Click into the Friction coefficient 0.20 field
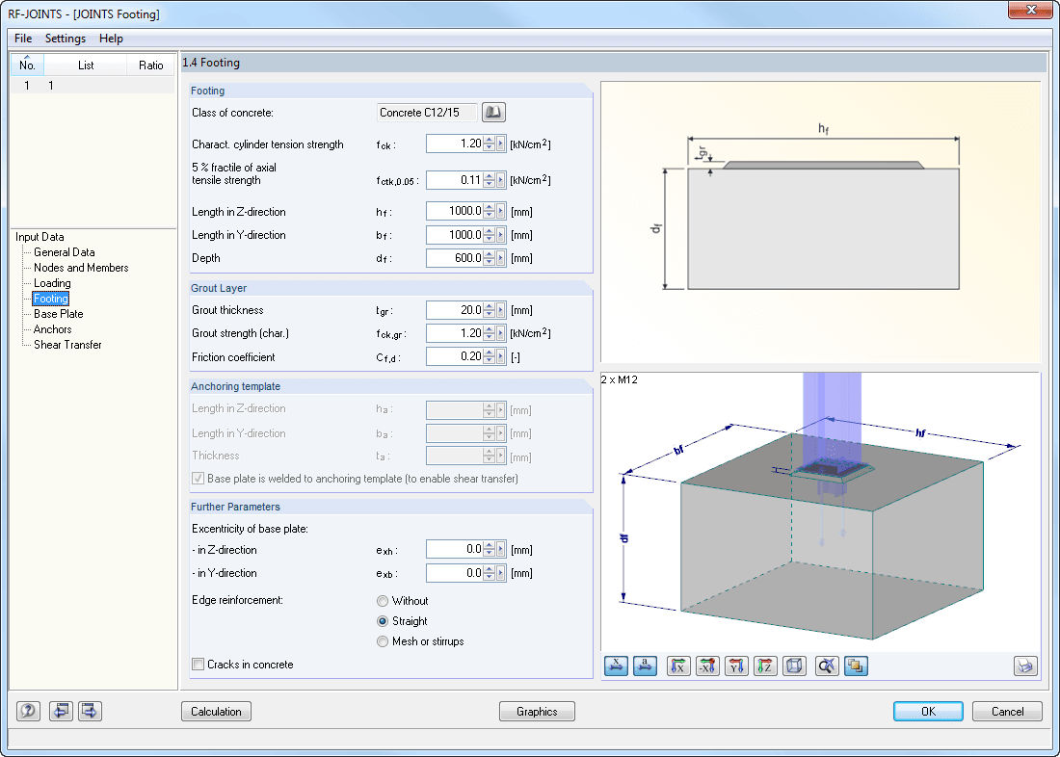 coord(455,356)
